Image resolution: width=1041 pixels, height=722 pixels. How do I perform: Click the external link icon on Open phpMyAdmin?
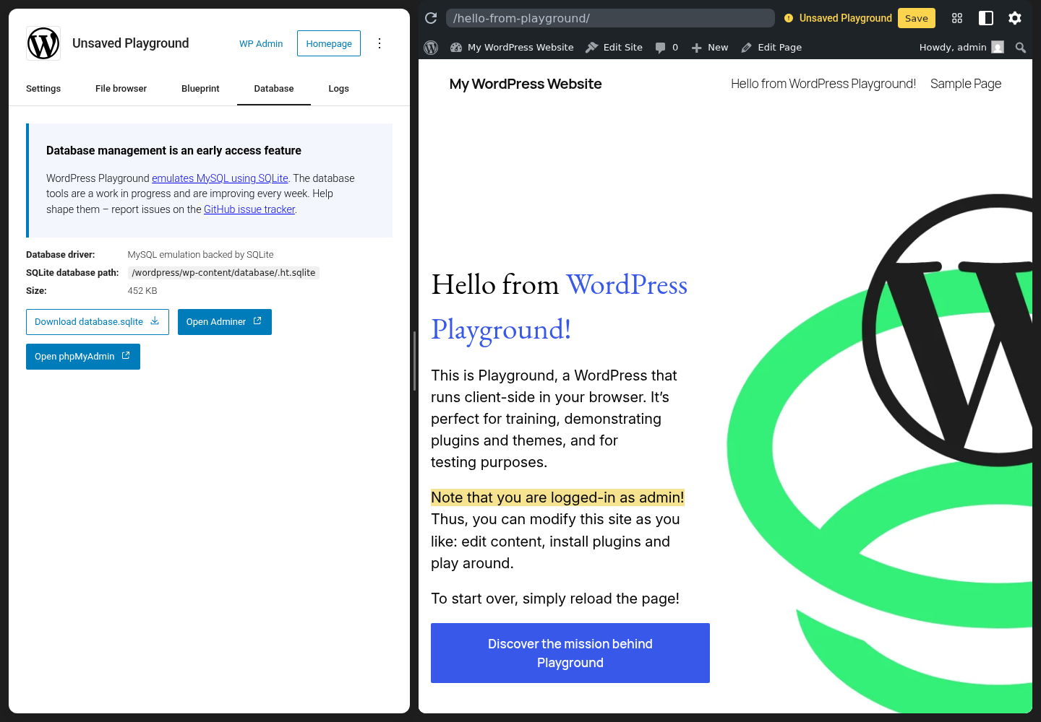[x=126, y=356]
